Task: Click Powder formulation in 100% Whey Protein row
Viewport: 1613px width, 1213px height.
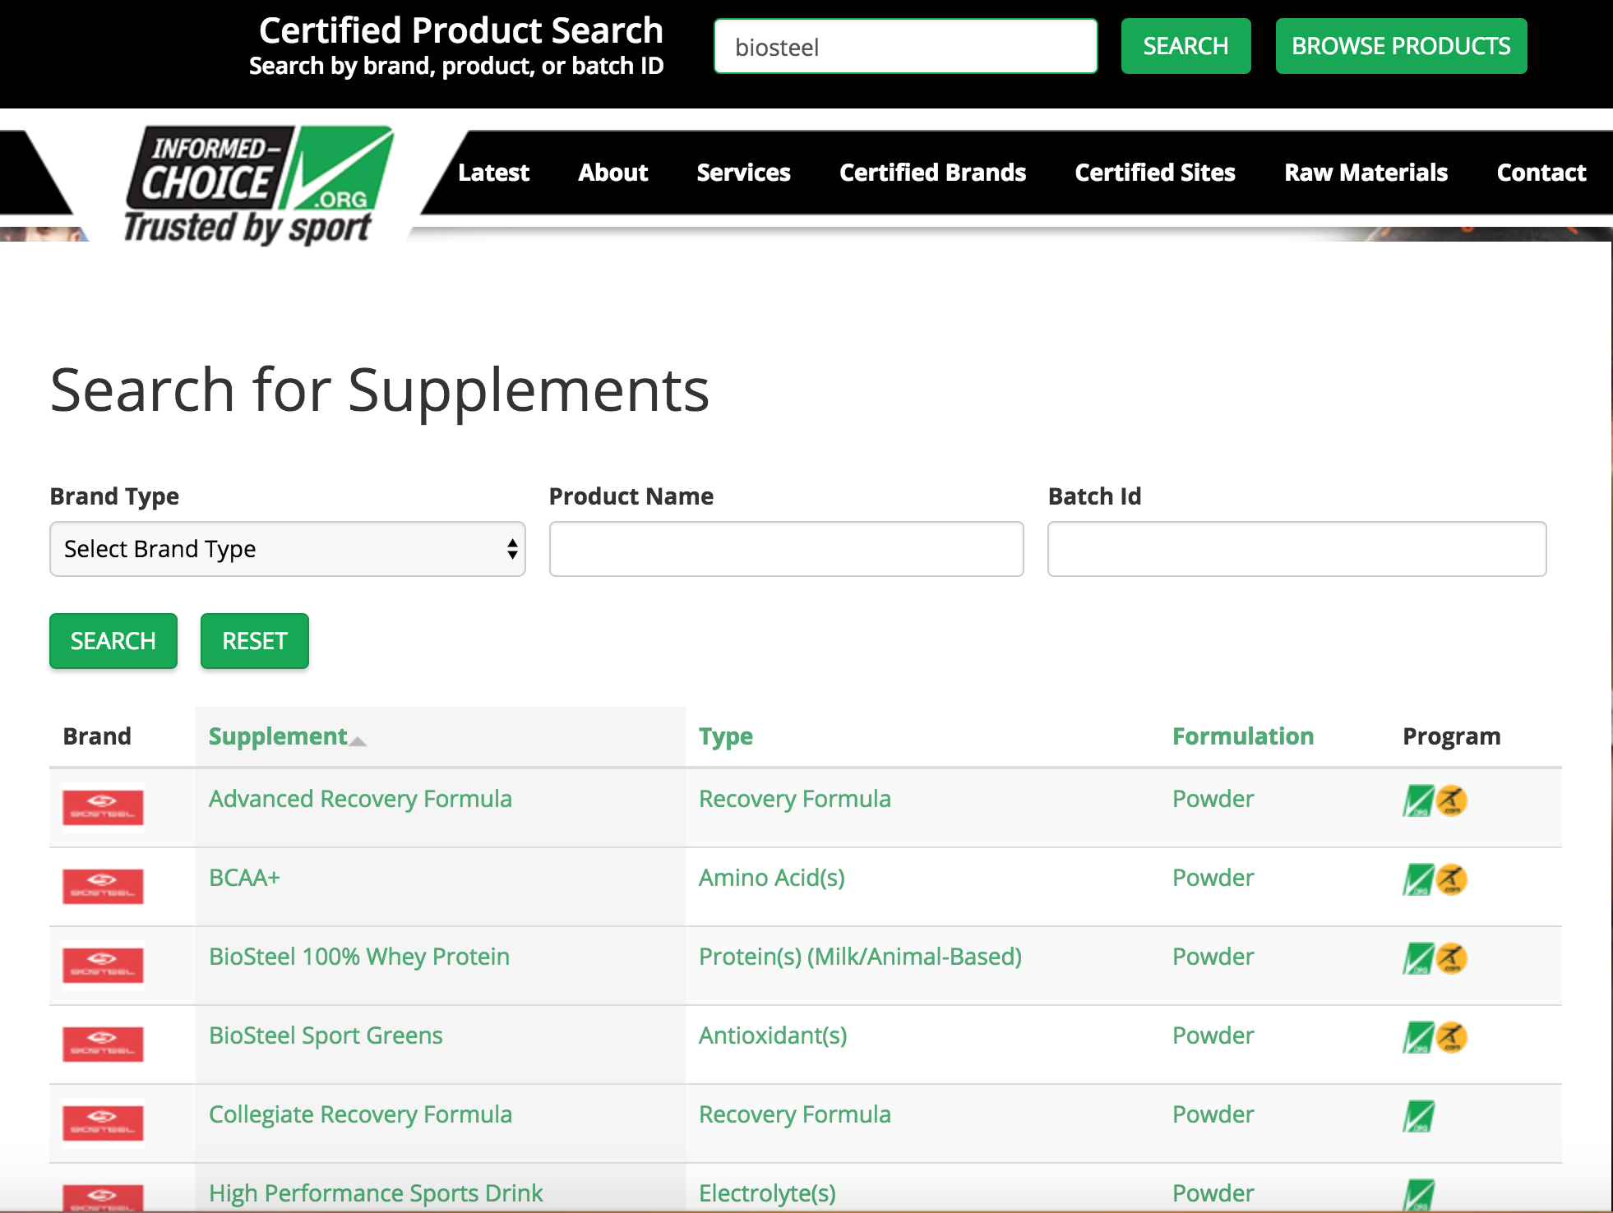Action: coord(1213,957)
